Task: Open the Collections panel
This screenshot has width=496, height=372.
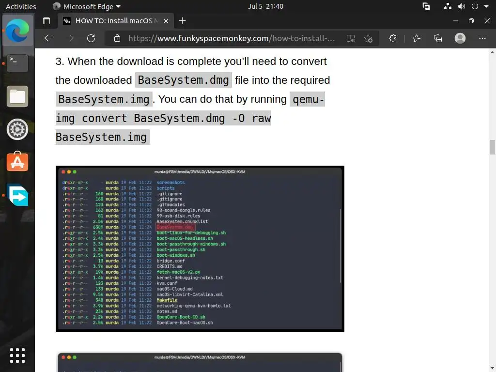Action: (x=438, y=38)
